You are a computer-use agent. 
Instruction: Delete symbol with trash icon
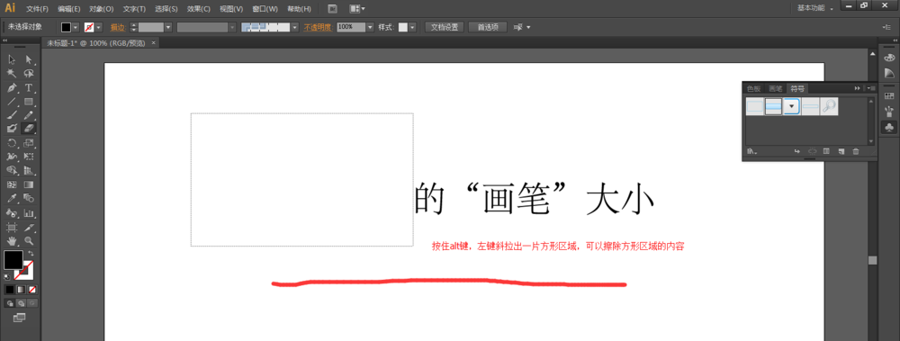click(x=856, y=151)
